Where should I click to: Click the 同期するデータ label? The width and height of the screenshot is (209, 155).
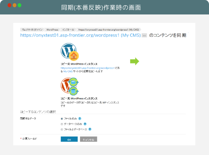28,118
